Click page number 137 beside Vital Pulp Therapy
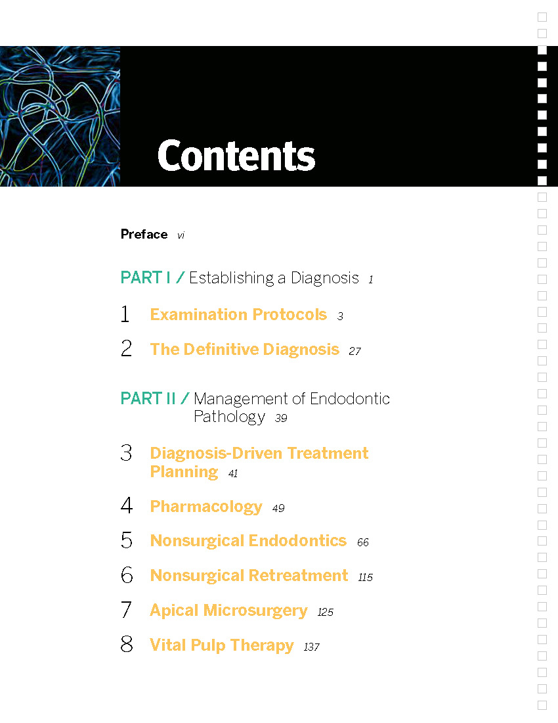This screenshot has width=558, height=723. point(312,647)
